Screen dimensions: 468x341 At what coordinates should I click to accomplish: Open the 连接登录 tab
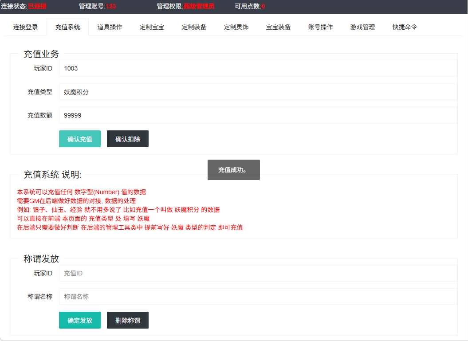click(x=25, y=27)
